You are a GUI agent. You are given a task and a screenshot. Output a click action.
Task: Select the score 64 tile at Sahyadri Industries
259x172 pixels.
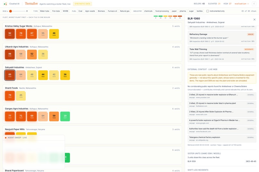pos(21,75)
